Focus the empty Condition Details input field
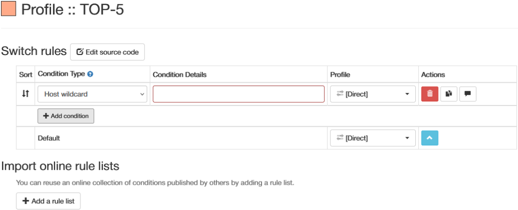This screenshot has width=518, height=210. pyautogui.click(x=239, y=94)
